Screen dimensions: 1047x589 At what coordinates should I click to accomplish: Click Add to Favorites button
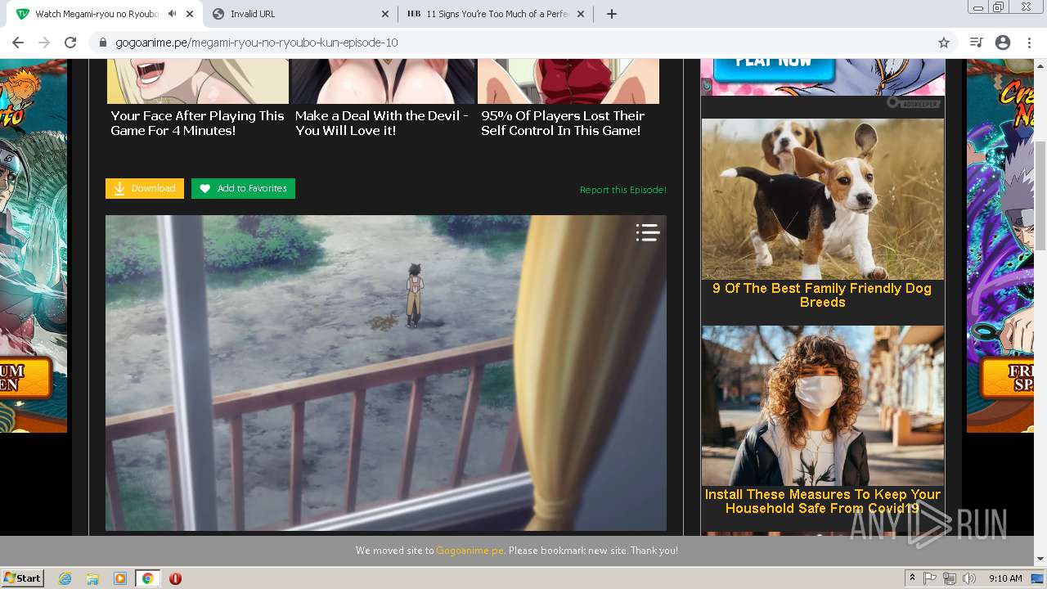[x=243, y=188]
